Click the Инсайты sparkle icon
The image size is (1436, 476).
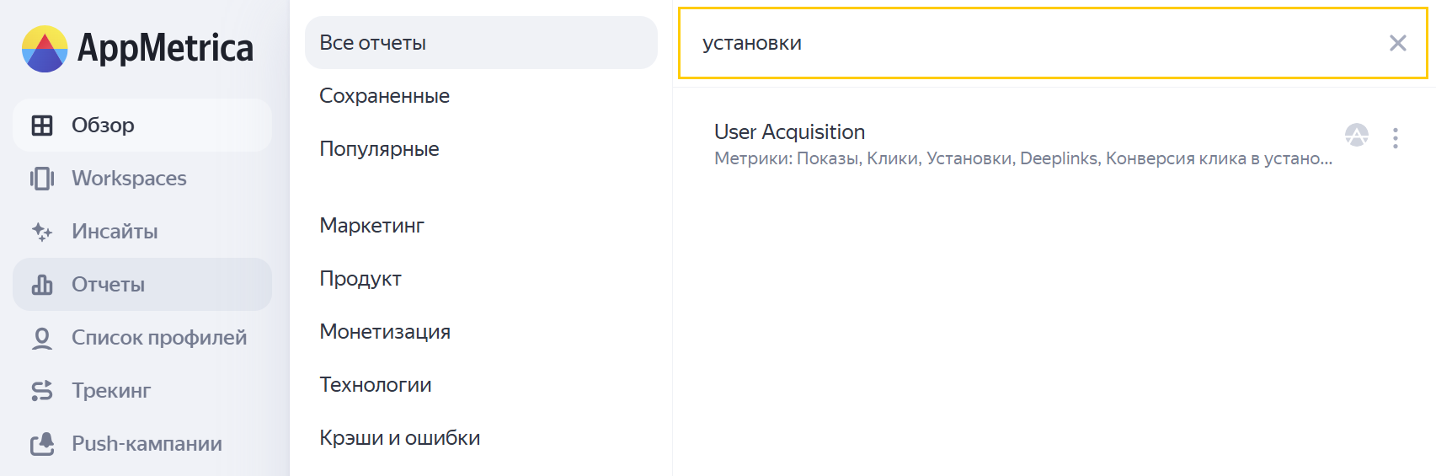(42, 232)
